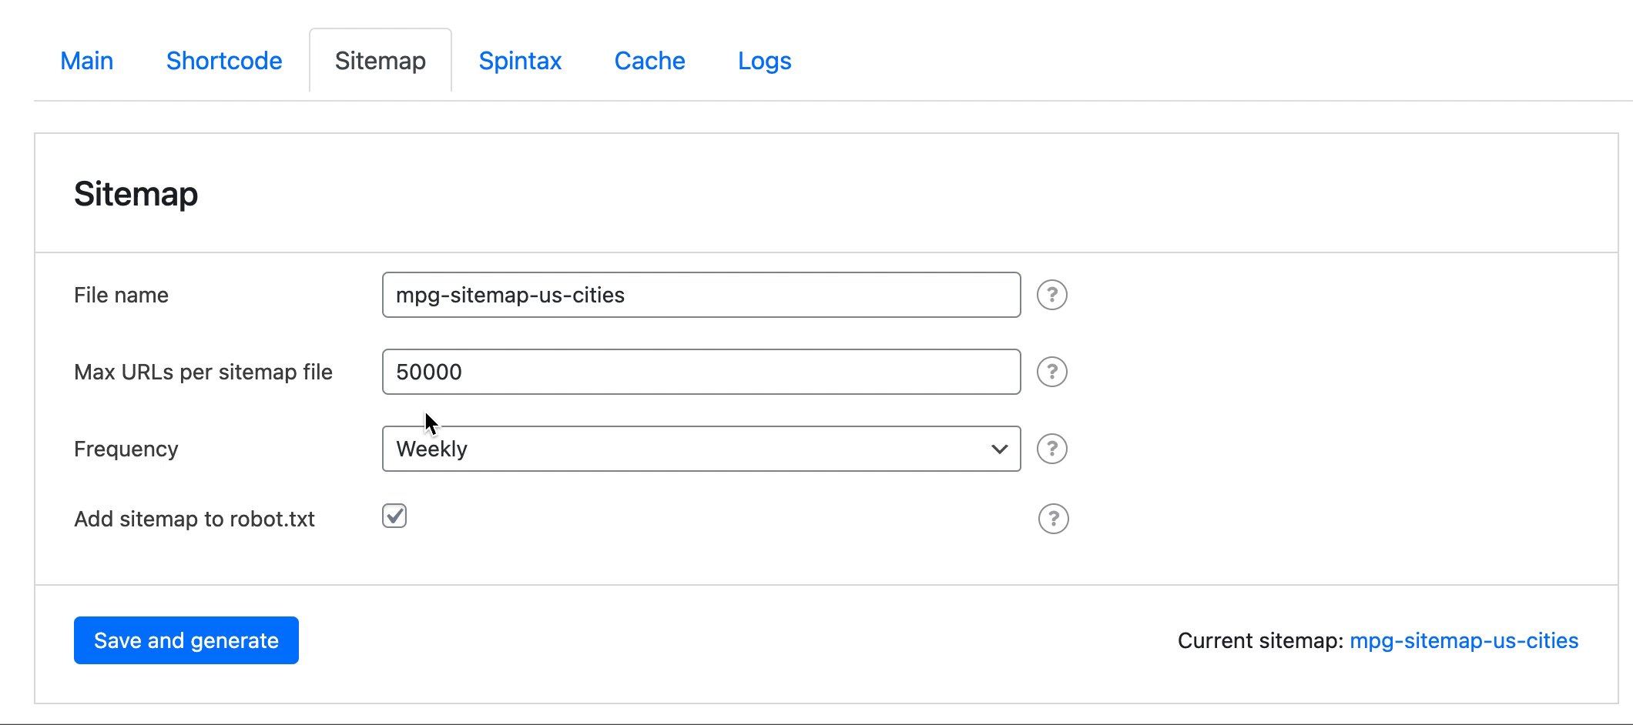
Task: Click help icon beside Frequency dropdown
Action: (x=1051, y=449)
